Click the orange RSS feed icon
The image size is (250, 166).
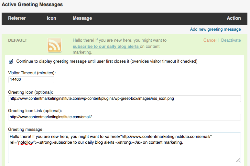click(x=54, y=45)
